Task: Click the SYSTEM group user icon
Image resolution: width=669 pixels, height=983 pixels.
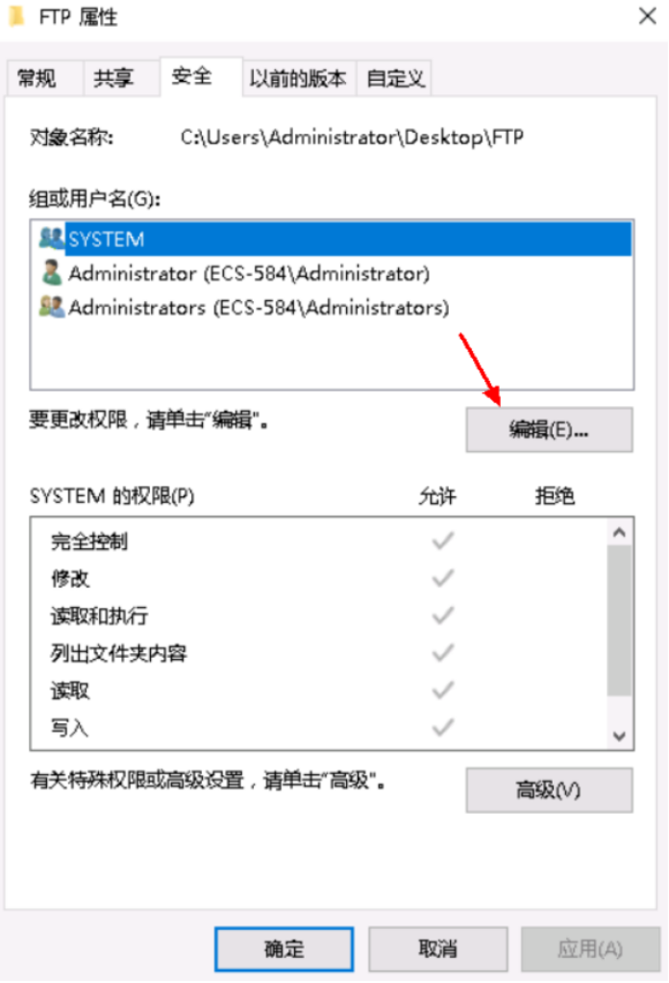Action: (x=51, y=239)
